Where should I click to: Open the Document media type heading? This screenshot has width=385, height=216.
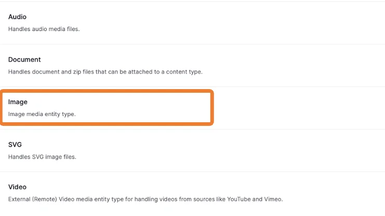[x=24, y=60]
